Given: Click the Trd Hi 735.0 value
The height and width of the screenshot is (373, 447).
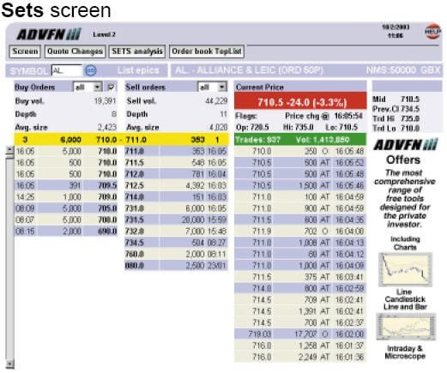Looking at the screenshot, I should [x=410, y=118].
